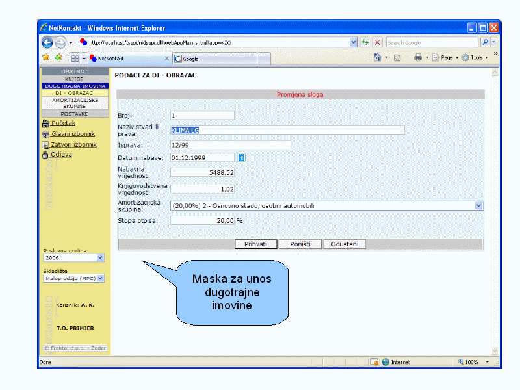The image size is (520, 390).
Task: Click the Nabavna vrijednost field
Action: [x=202, y=172]
